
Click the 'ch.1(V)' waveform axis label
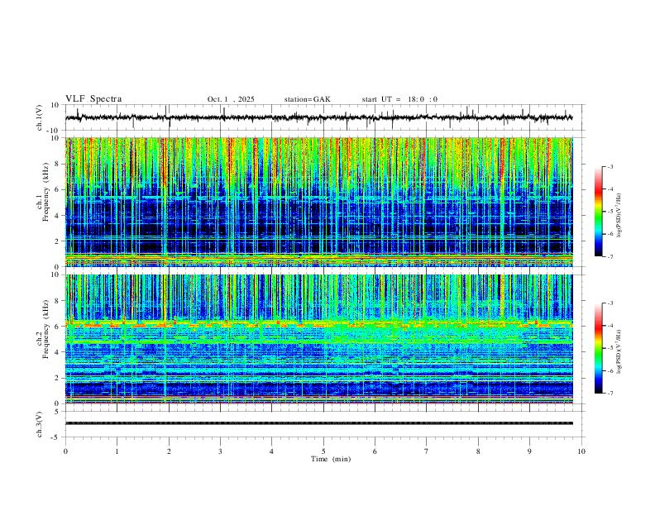pos(40,117)
